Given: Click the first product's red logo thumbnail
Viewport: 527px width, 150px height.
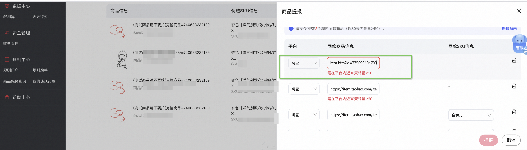Looking at the screenshot, I should pyautogui.click(x=117, y=32).
